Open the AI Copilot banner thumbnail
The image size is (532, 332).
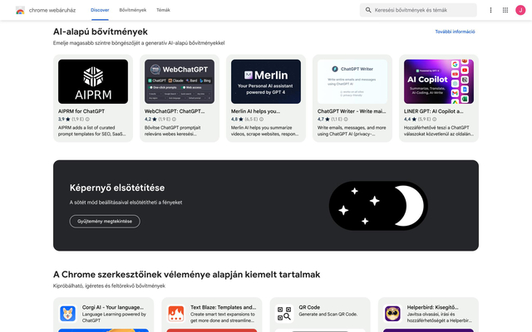pos(439,81)
